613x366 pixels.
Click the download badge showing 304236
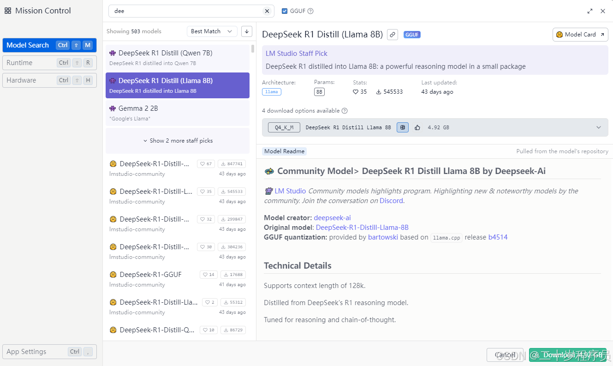click(x=232, y=247)
